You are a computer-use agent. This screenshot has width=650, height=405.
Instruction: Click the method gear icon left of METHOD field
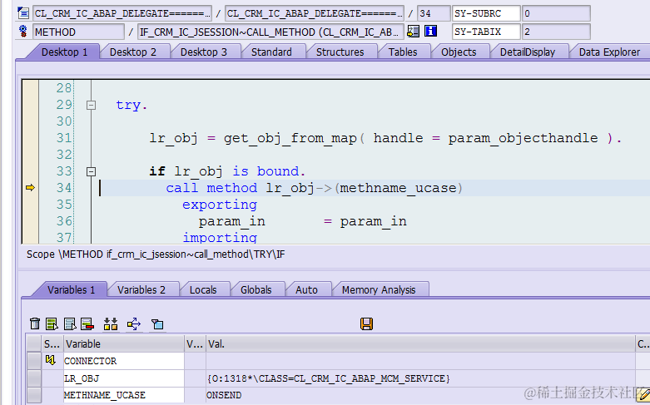23,31
